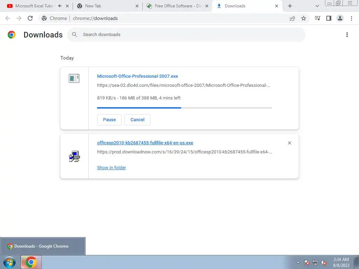Toggle the side panel icon

pyautogui.click(x=329, y=18)
